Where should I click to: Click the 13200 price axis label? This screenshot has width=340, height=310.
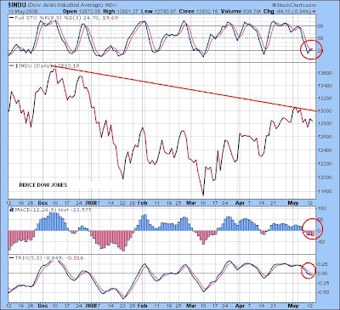(x=325, y=99)
